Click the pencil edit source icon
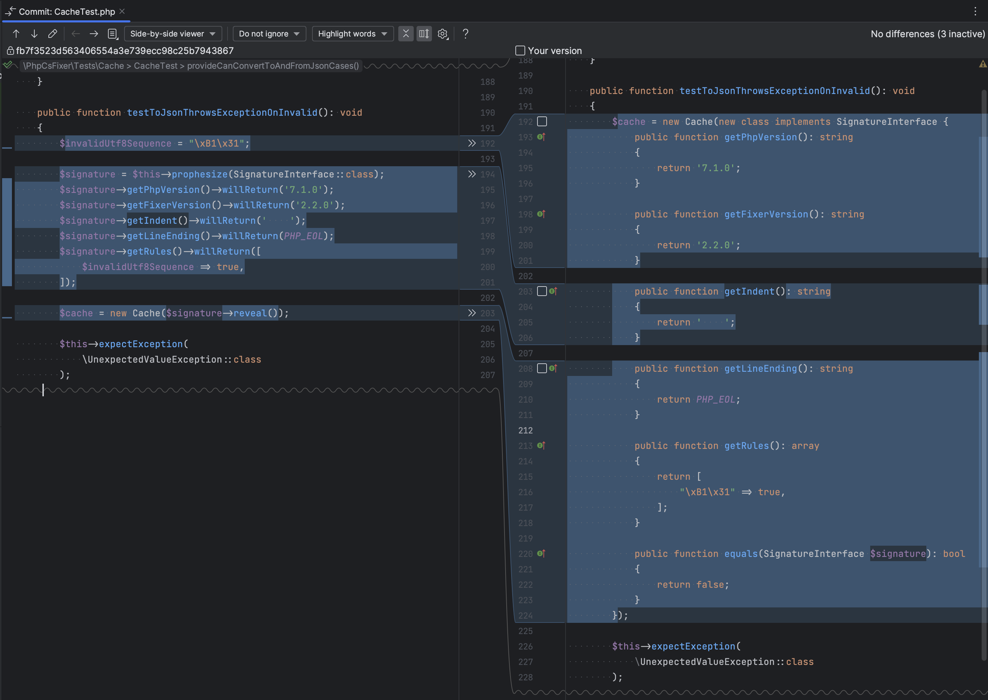Viewport: 988px width, 700px height. [53, 34]
